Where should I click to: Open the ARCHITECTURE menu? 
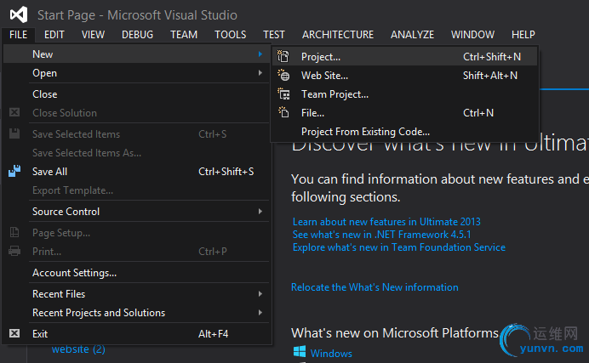click(338, 35)
